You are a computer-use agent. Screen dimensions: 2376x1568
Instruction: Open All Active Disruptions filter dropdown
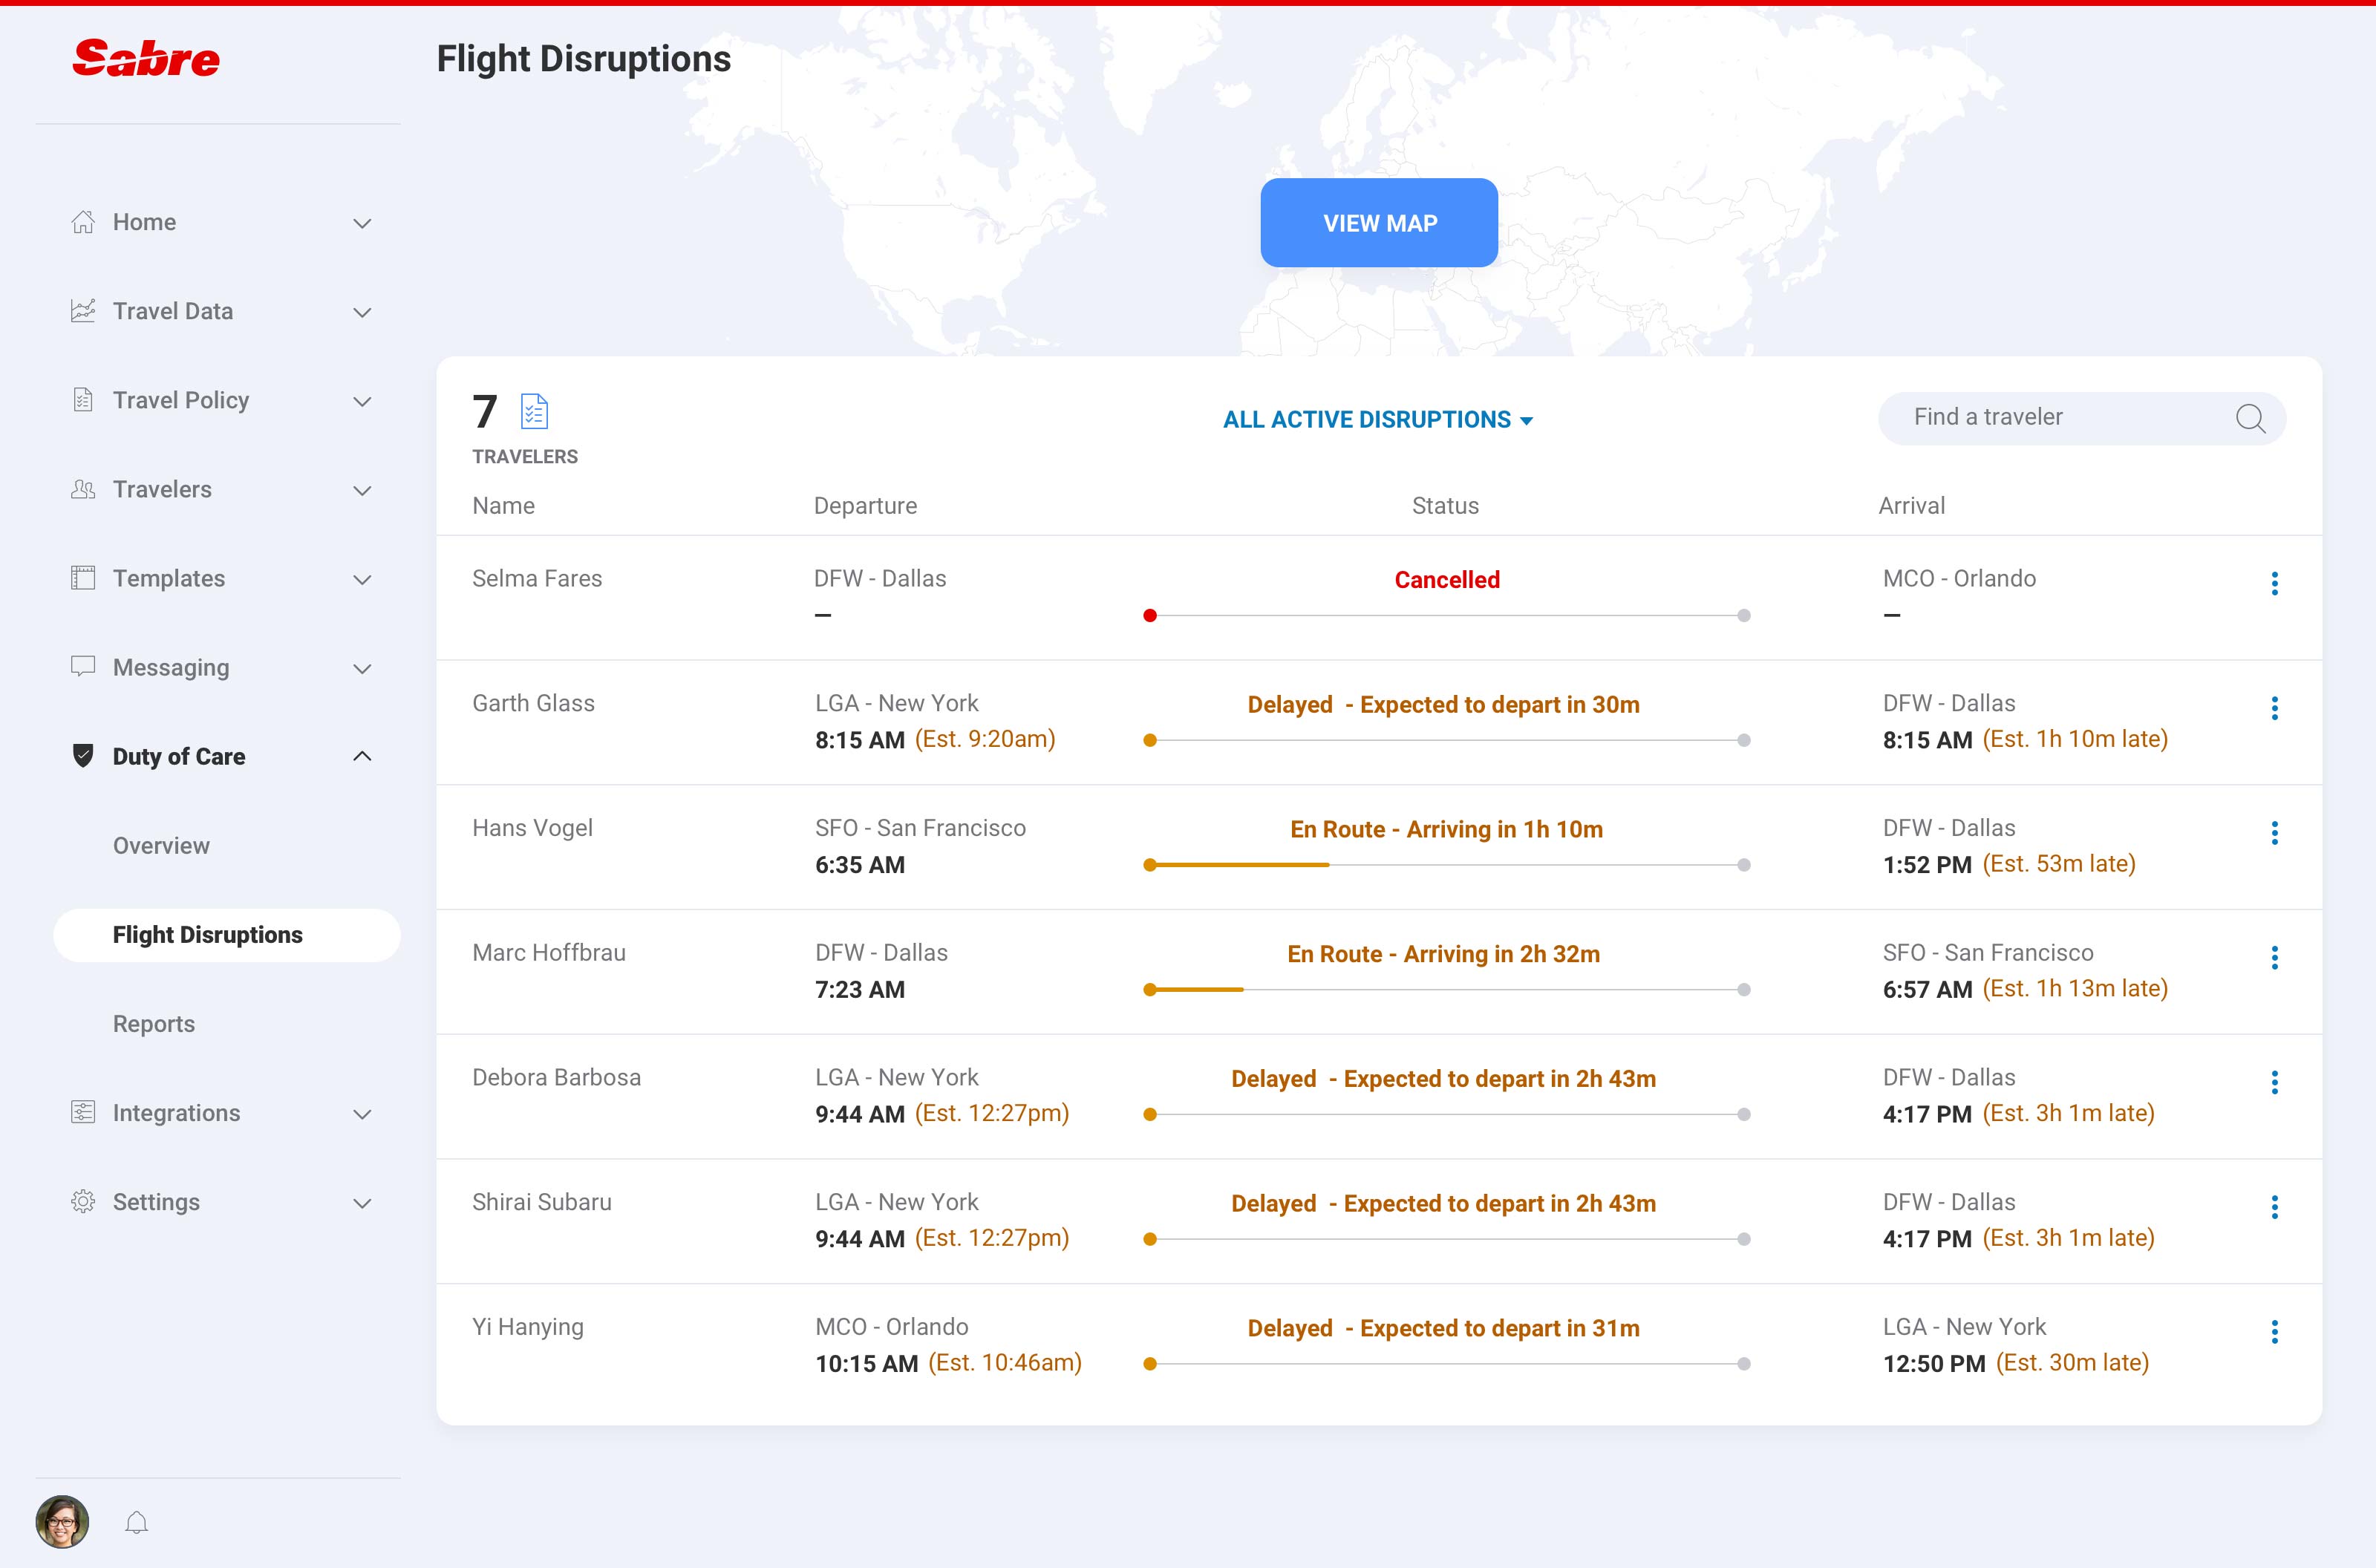tap(1378, 420)
